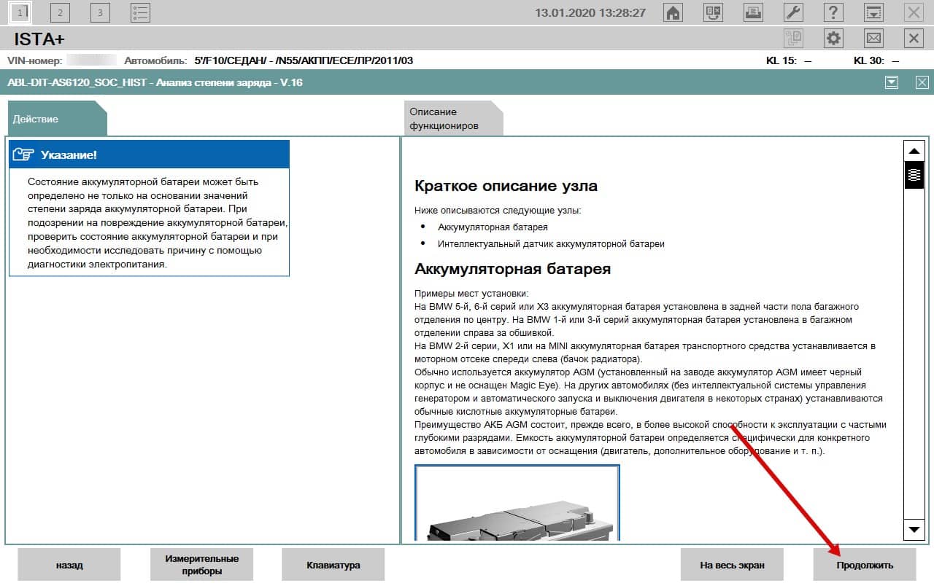Open the wrench service tools icon
Viewport: 934px width, 583px height.
[x=794, y=12]
